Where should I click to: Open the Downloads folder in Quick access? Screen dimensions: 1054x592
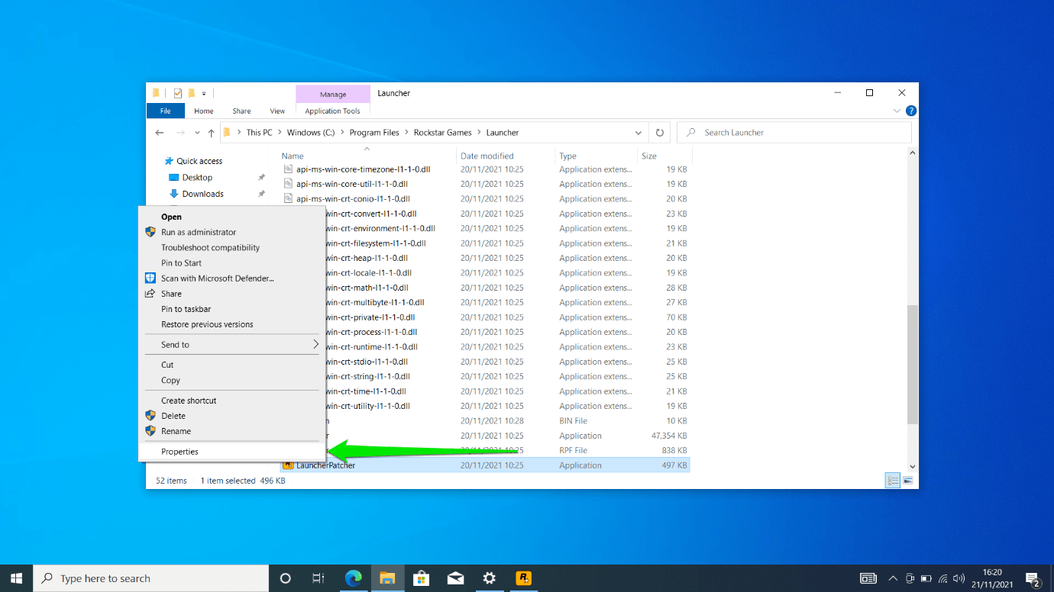click(x=203, y=193)
